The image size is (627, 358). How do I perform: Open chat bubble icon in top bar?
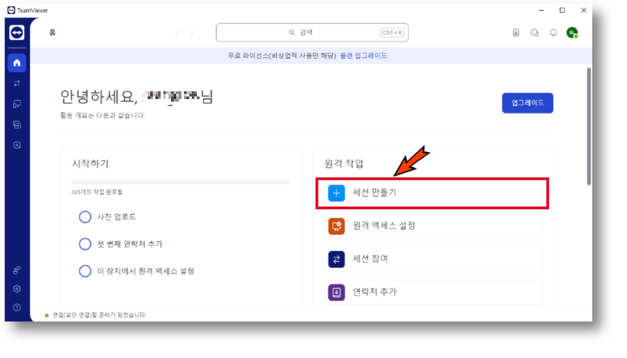click(534, 32)
